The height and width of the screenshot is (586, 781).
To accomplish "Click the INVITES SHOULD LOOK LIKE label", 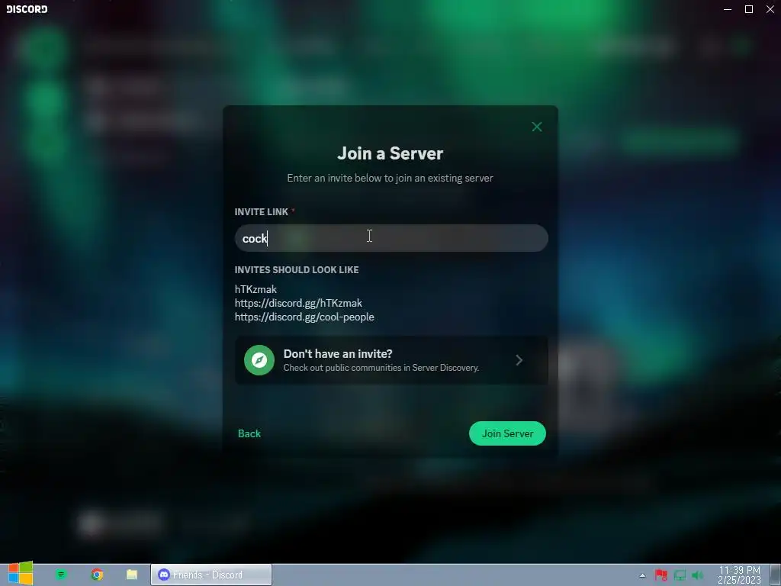I will 297,269.
